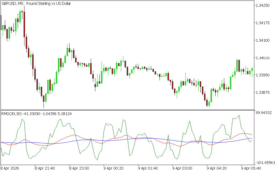Select the 9 Apr 00:20 time label
275x172 pixels.
point(113,168)
